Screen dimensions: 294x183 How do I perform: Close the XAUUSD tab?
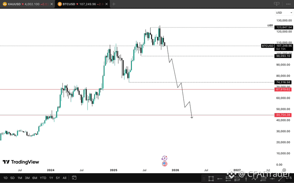[51, 4]
